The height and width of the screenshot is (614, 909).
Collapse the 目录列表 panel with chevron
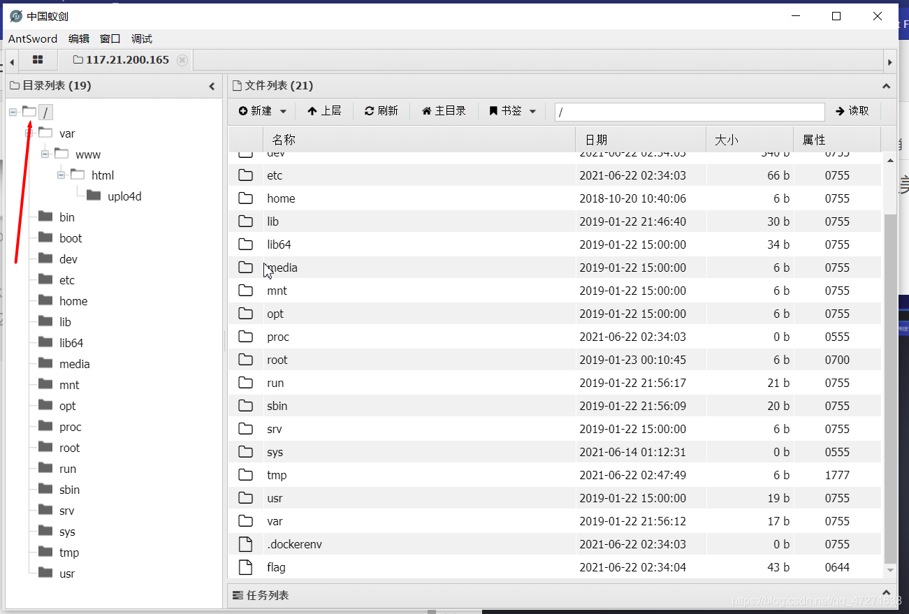212,87
